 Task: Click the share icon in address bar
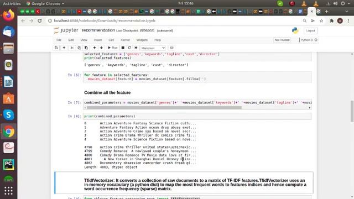point(313,21)
